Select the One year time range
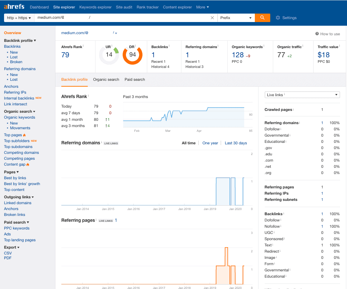This screenshot has height=289, width=347. [210, 143]
